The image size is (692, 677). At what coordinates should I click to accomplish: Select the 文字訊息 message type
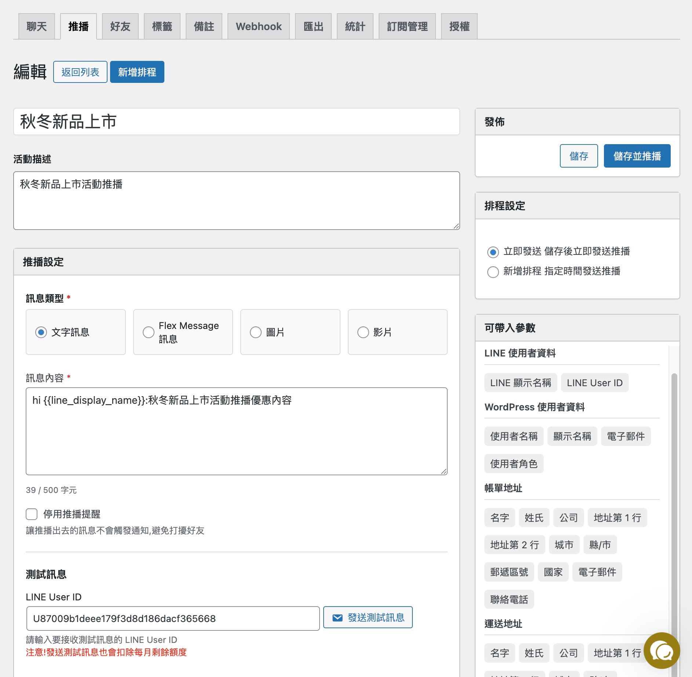pyautogui.click(x=41, y=332)
